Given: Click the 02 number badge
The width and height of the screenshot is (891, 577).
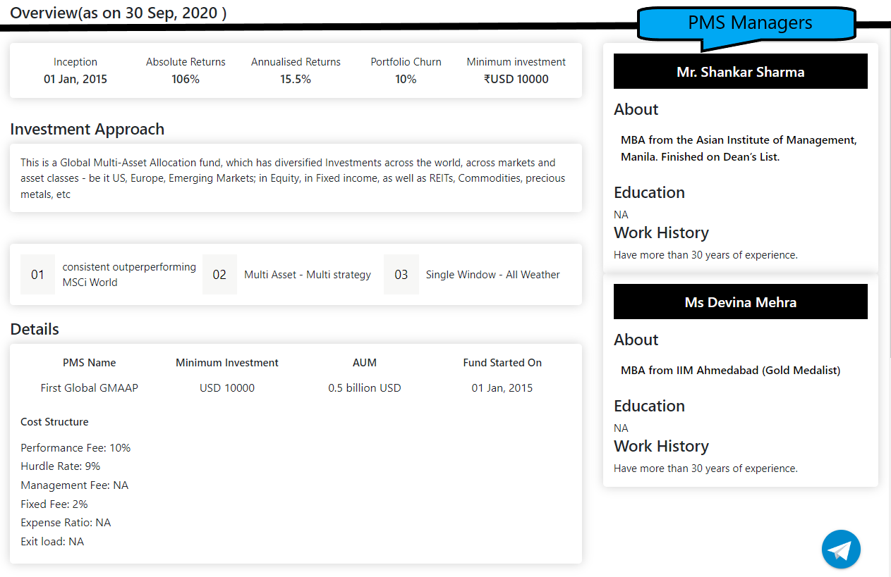Looking at the screenshot, I should (x=219, y=274).
